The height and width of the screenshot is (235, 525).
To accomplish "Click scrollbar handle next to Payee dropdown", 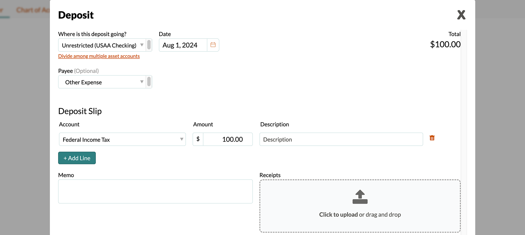I will pyautogui.click(x=149, y=82).
